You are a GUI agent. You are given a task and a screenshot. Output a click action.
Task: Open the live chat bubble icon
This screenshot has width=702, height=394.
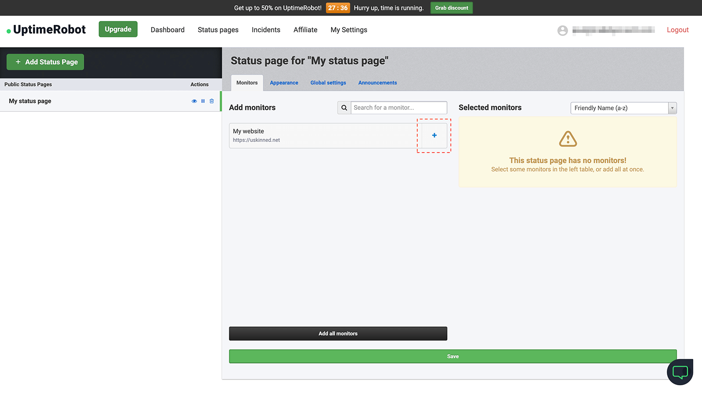(x=680, y=372)
